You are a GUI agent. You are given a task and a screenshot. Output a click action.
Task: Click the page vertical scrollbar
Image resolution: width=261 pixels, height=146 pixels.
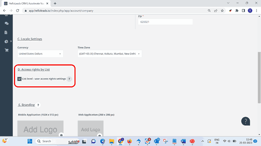[259, 78]
